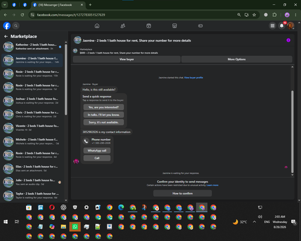Click the Jasmine chat header avatar
Viewport: 301px width, 241px height.
[78, 40]
